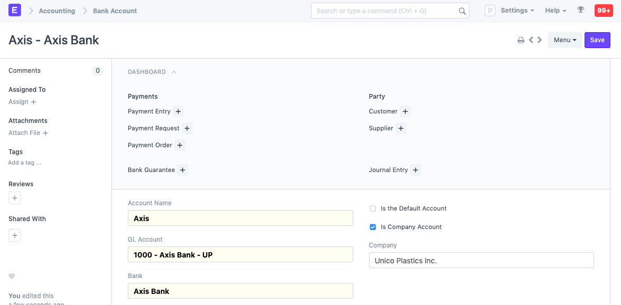Open the 99+ notifications badge

click(604, 11)
